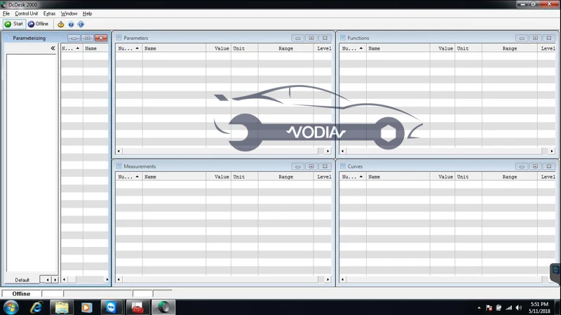The height and width of the screenshot is (315, 561).
Task: Click the Value header in Functions window
Action: pos(442,48)
